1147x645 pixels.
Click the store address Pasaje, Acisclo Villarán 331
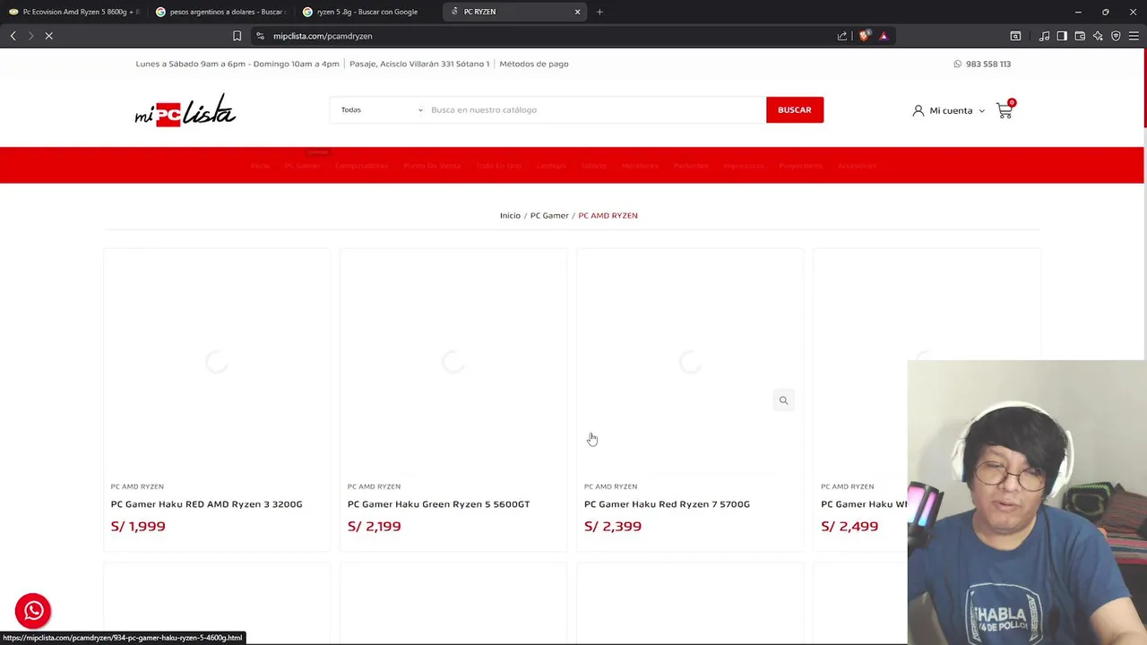pos(419,64)
